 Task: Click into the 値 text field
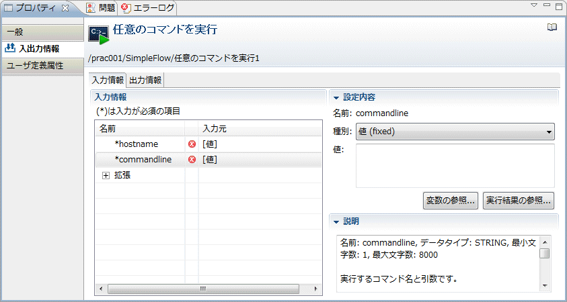[455, 165]
